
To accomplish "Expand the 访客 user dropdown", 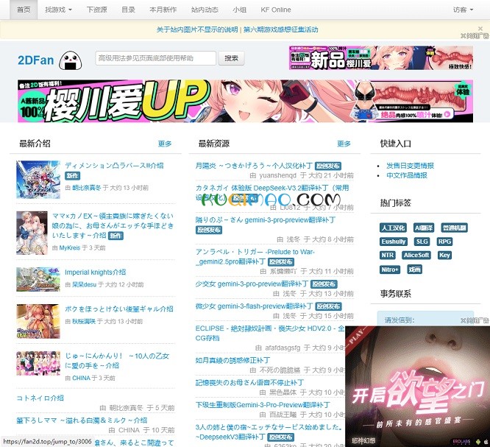I will (x=463, y=10).
